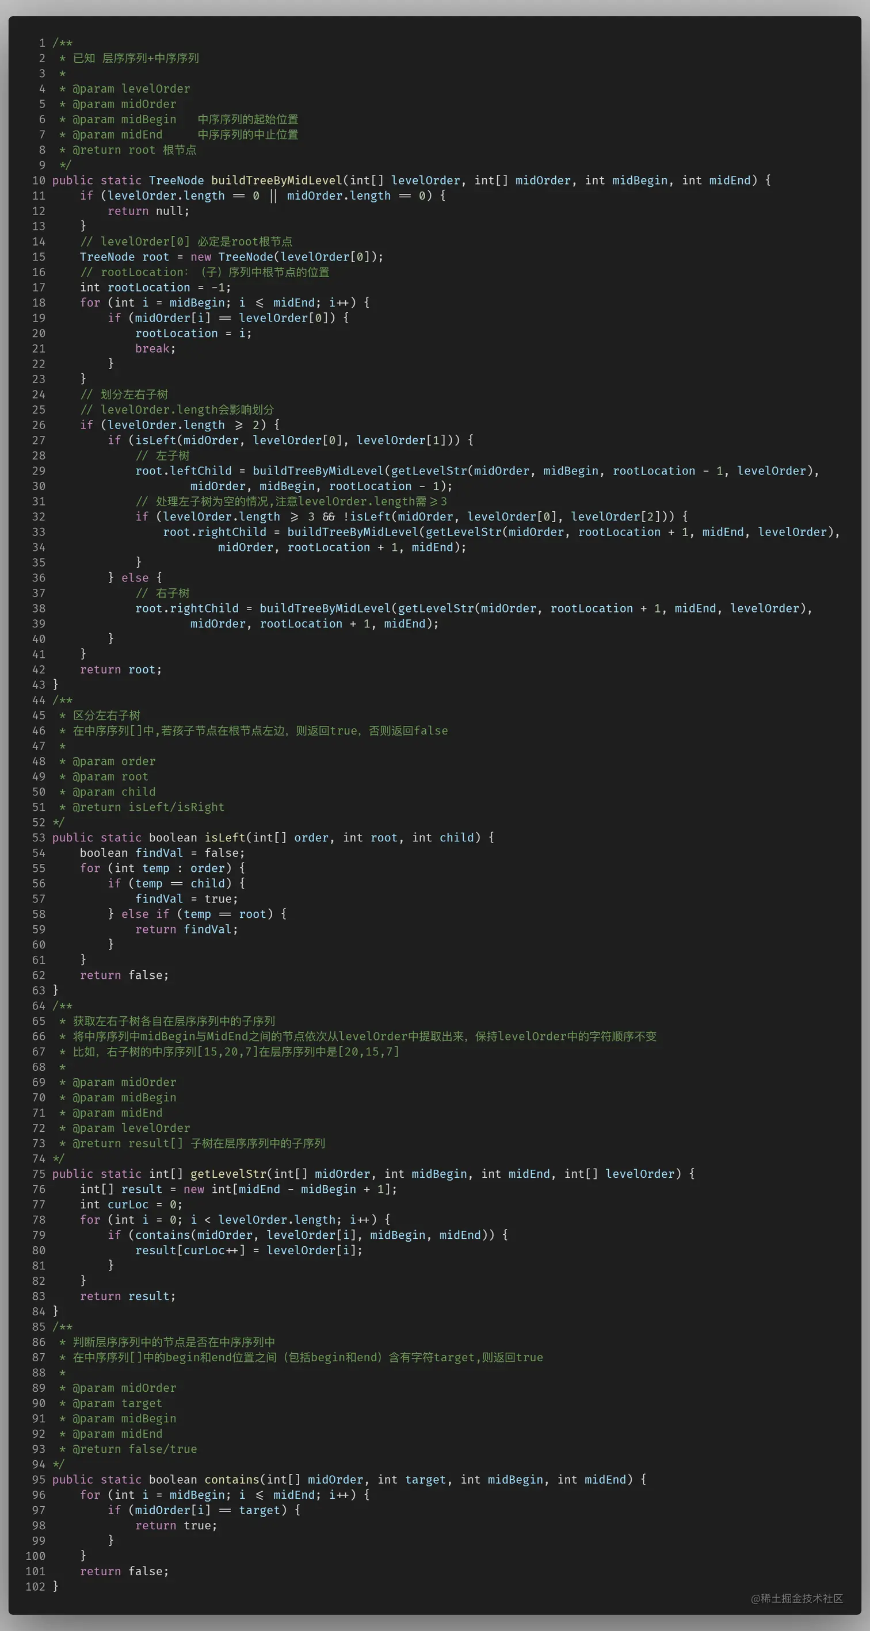Click the '@param target' comment

117,1403
